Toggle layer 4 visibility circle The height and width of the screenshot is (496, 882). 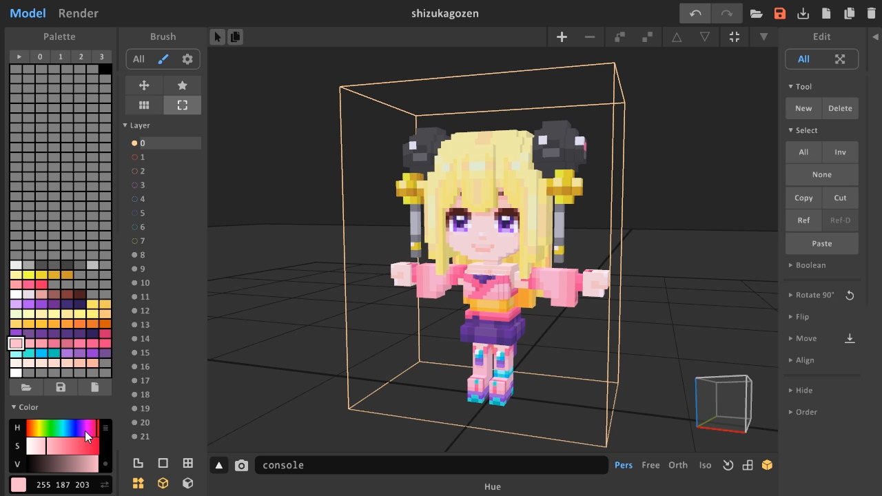click(134, 199)
